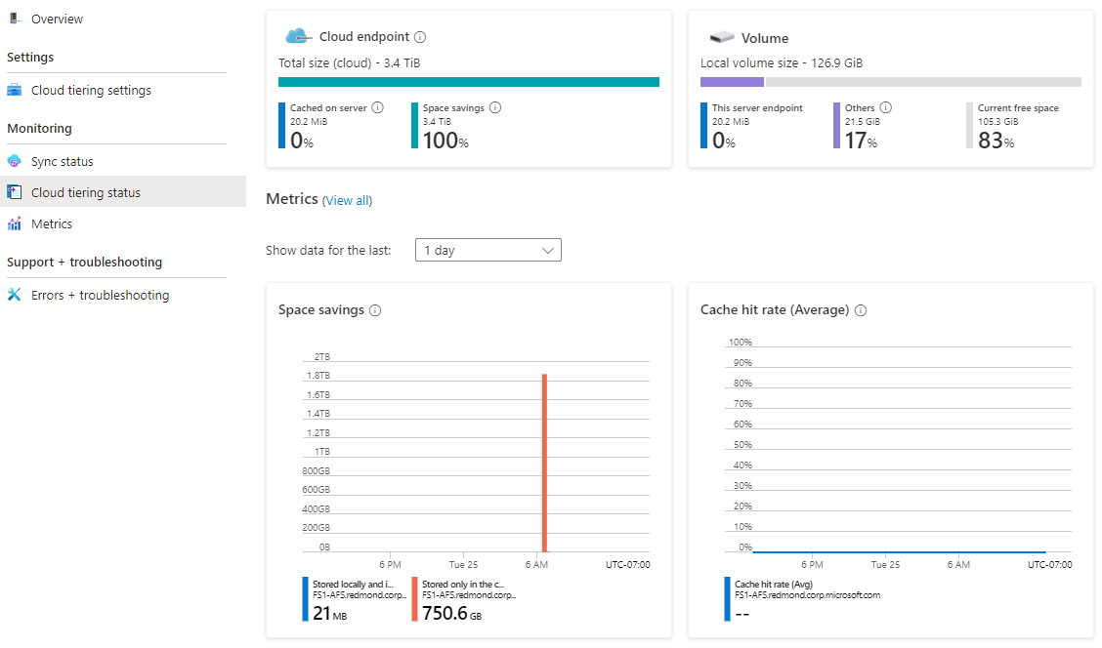Image resolution: width=1102 pixels, height=648 pixels.
Task: Click info icon next to Others percentage
Action: click(x=885, y=107)
